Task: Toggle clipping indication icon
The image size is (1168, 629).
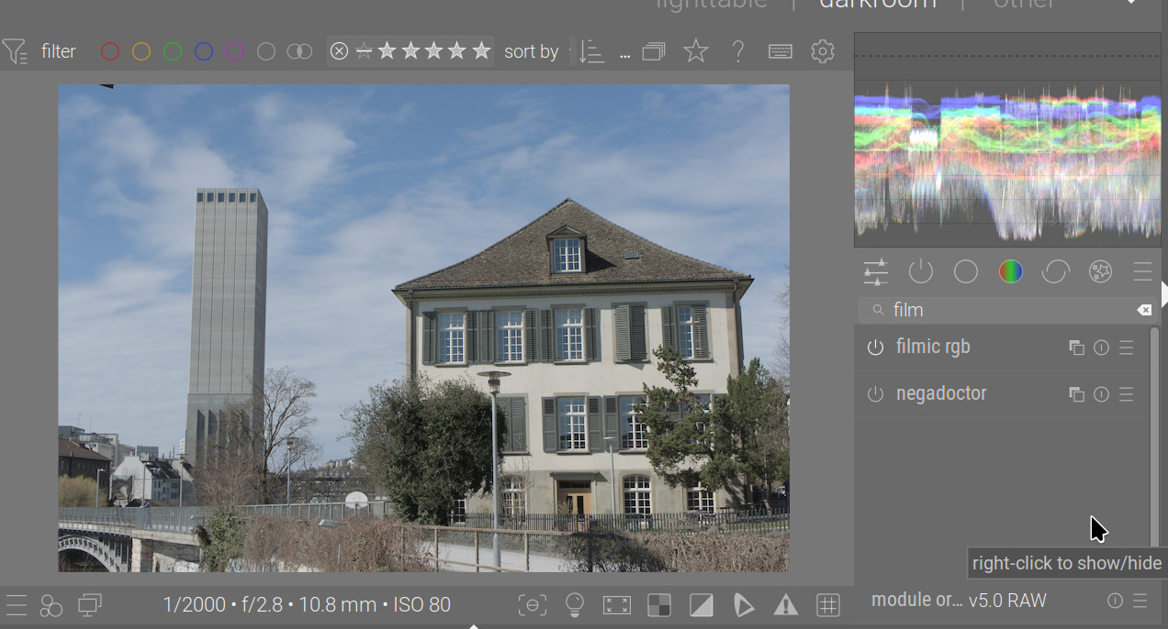Action: click(702, 605)
